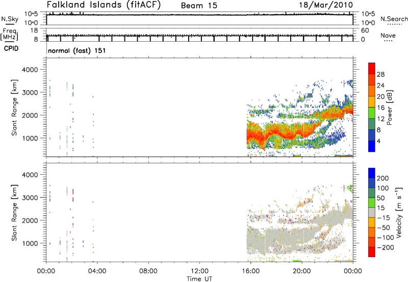The height and width of the screenshot is (282, 408).
Task: Click the "Time UT" axis title
Action: pyautogui.click(x=199, y=278)
